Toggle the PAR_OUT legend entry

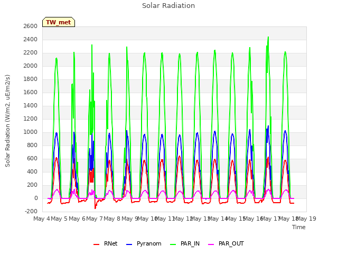(x=226, y=243)
